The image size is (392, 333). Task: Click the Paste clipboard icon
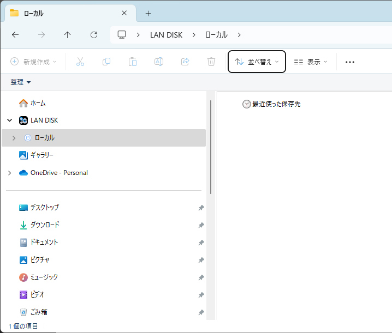click(x=133, y=62)
